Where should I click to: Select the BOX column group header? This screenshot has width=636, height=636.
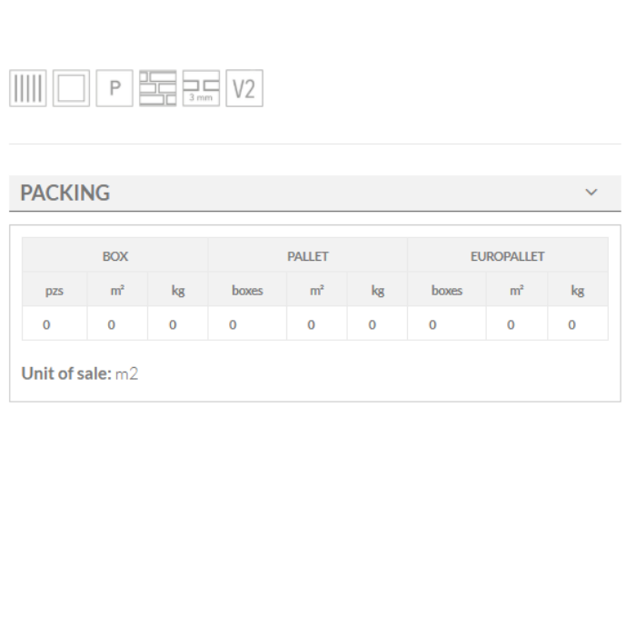coord(115,256)
